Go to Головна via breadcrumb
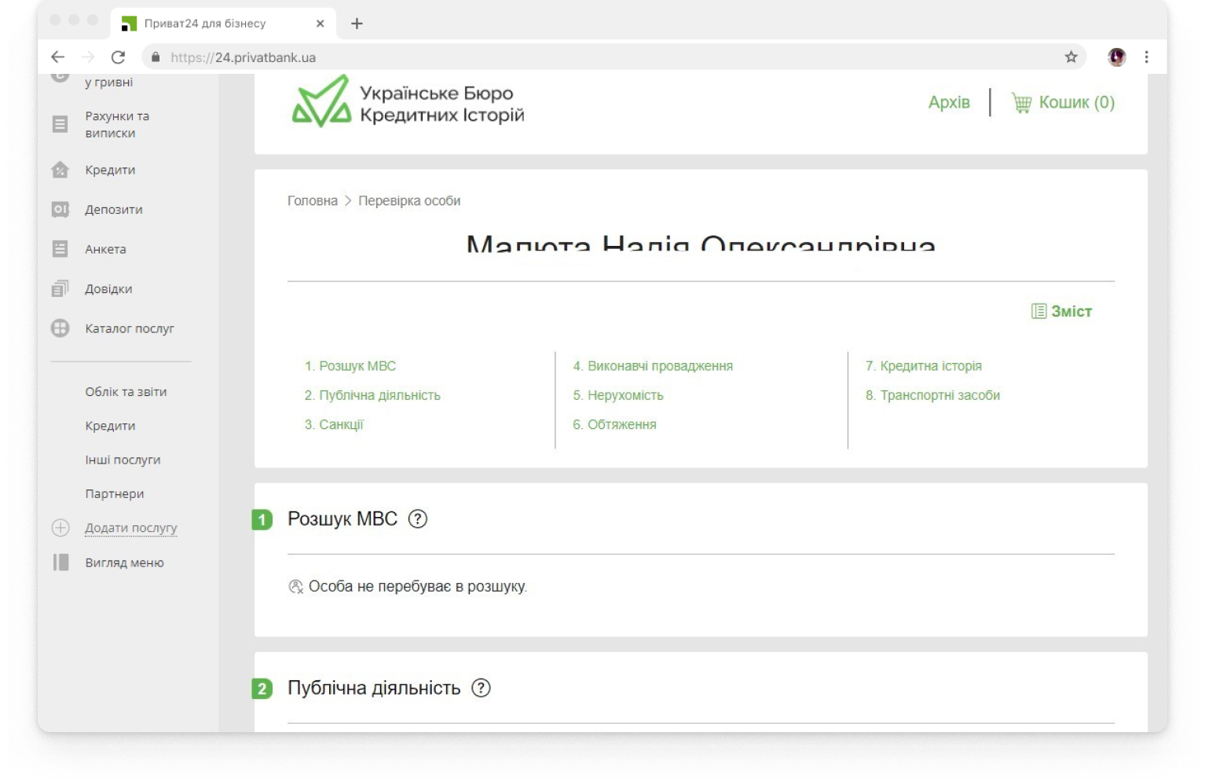The image size is (1205, 784). coord(312,201)
